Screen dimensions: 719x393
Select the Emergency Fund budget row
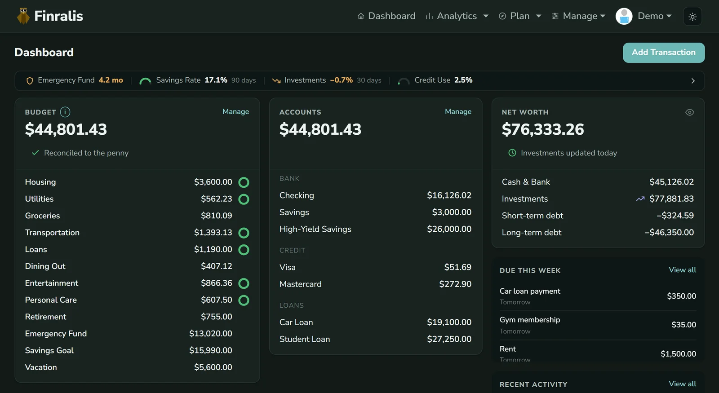[x=137, y=334]
